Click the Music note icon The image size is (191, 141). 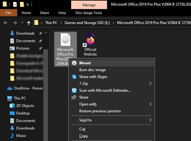click(12, 136)
